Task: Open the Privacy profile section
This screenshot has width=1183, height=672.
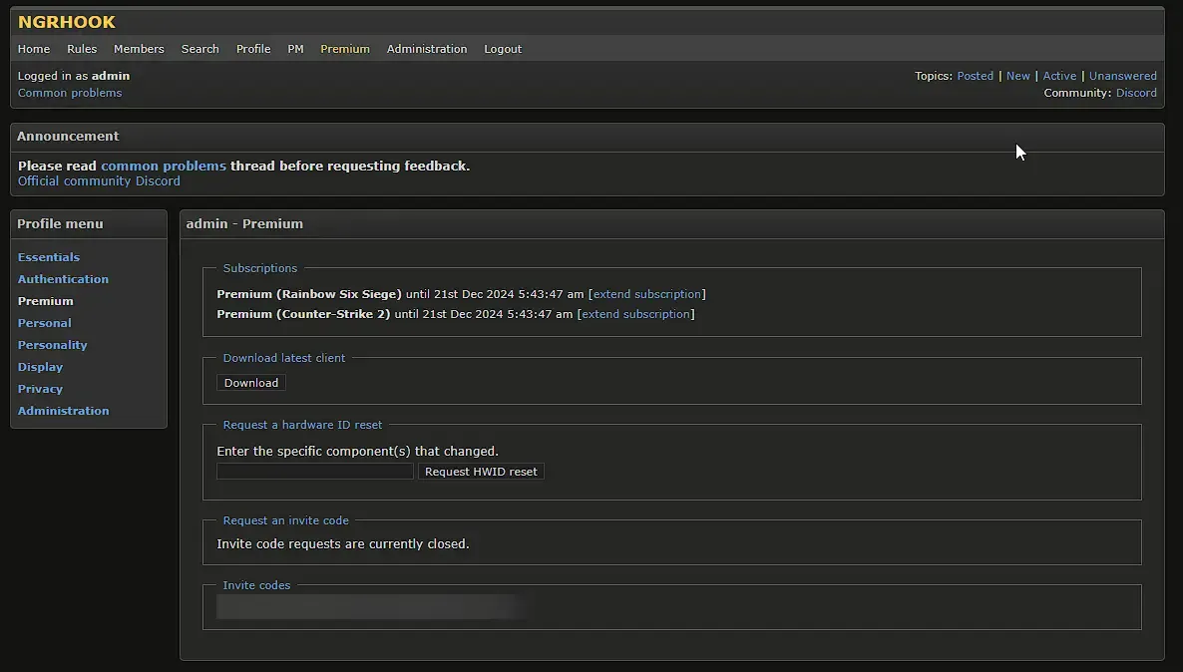Action: (x=40, y=389)
